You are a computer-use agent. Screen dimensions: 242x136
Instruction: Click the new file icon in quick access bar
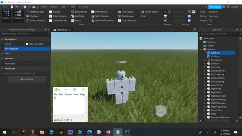coord(12,7)
